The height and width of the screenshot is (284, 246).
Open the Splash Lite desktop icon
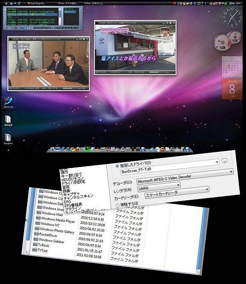coord(8,103)
